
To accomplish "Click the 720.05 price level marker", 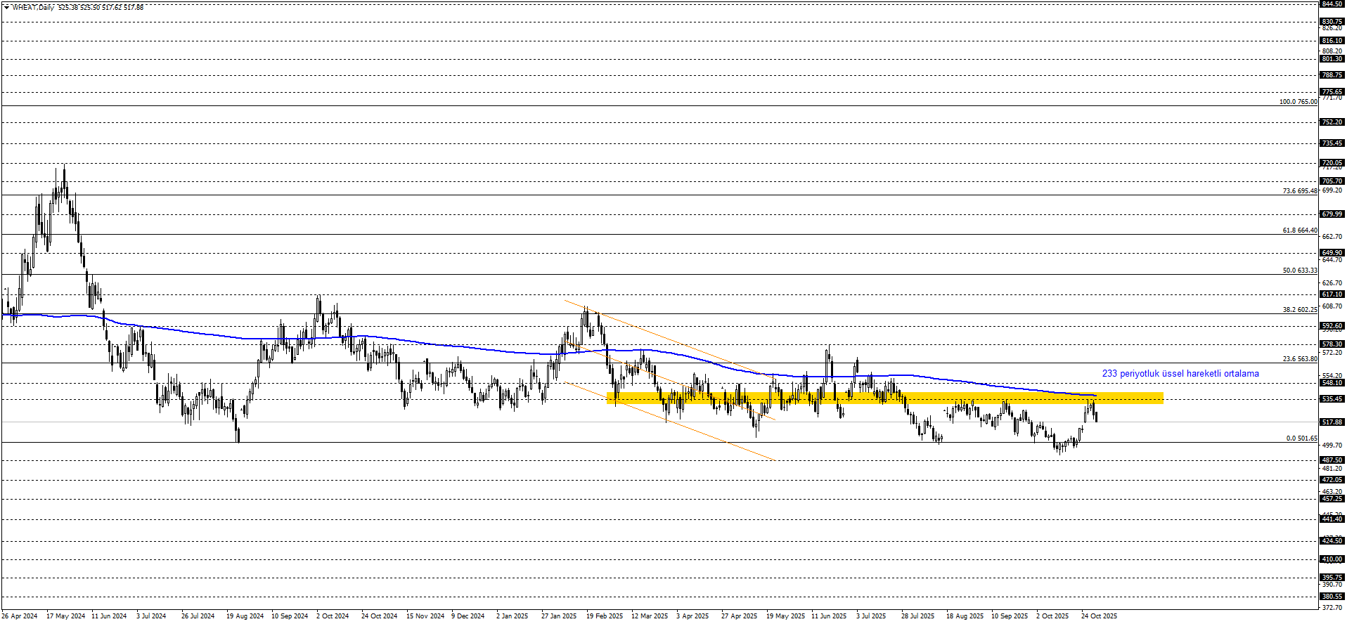I will (1332, 163).
